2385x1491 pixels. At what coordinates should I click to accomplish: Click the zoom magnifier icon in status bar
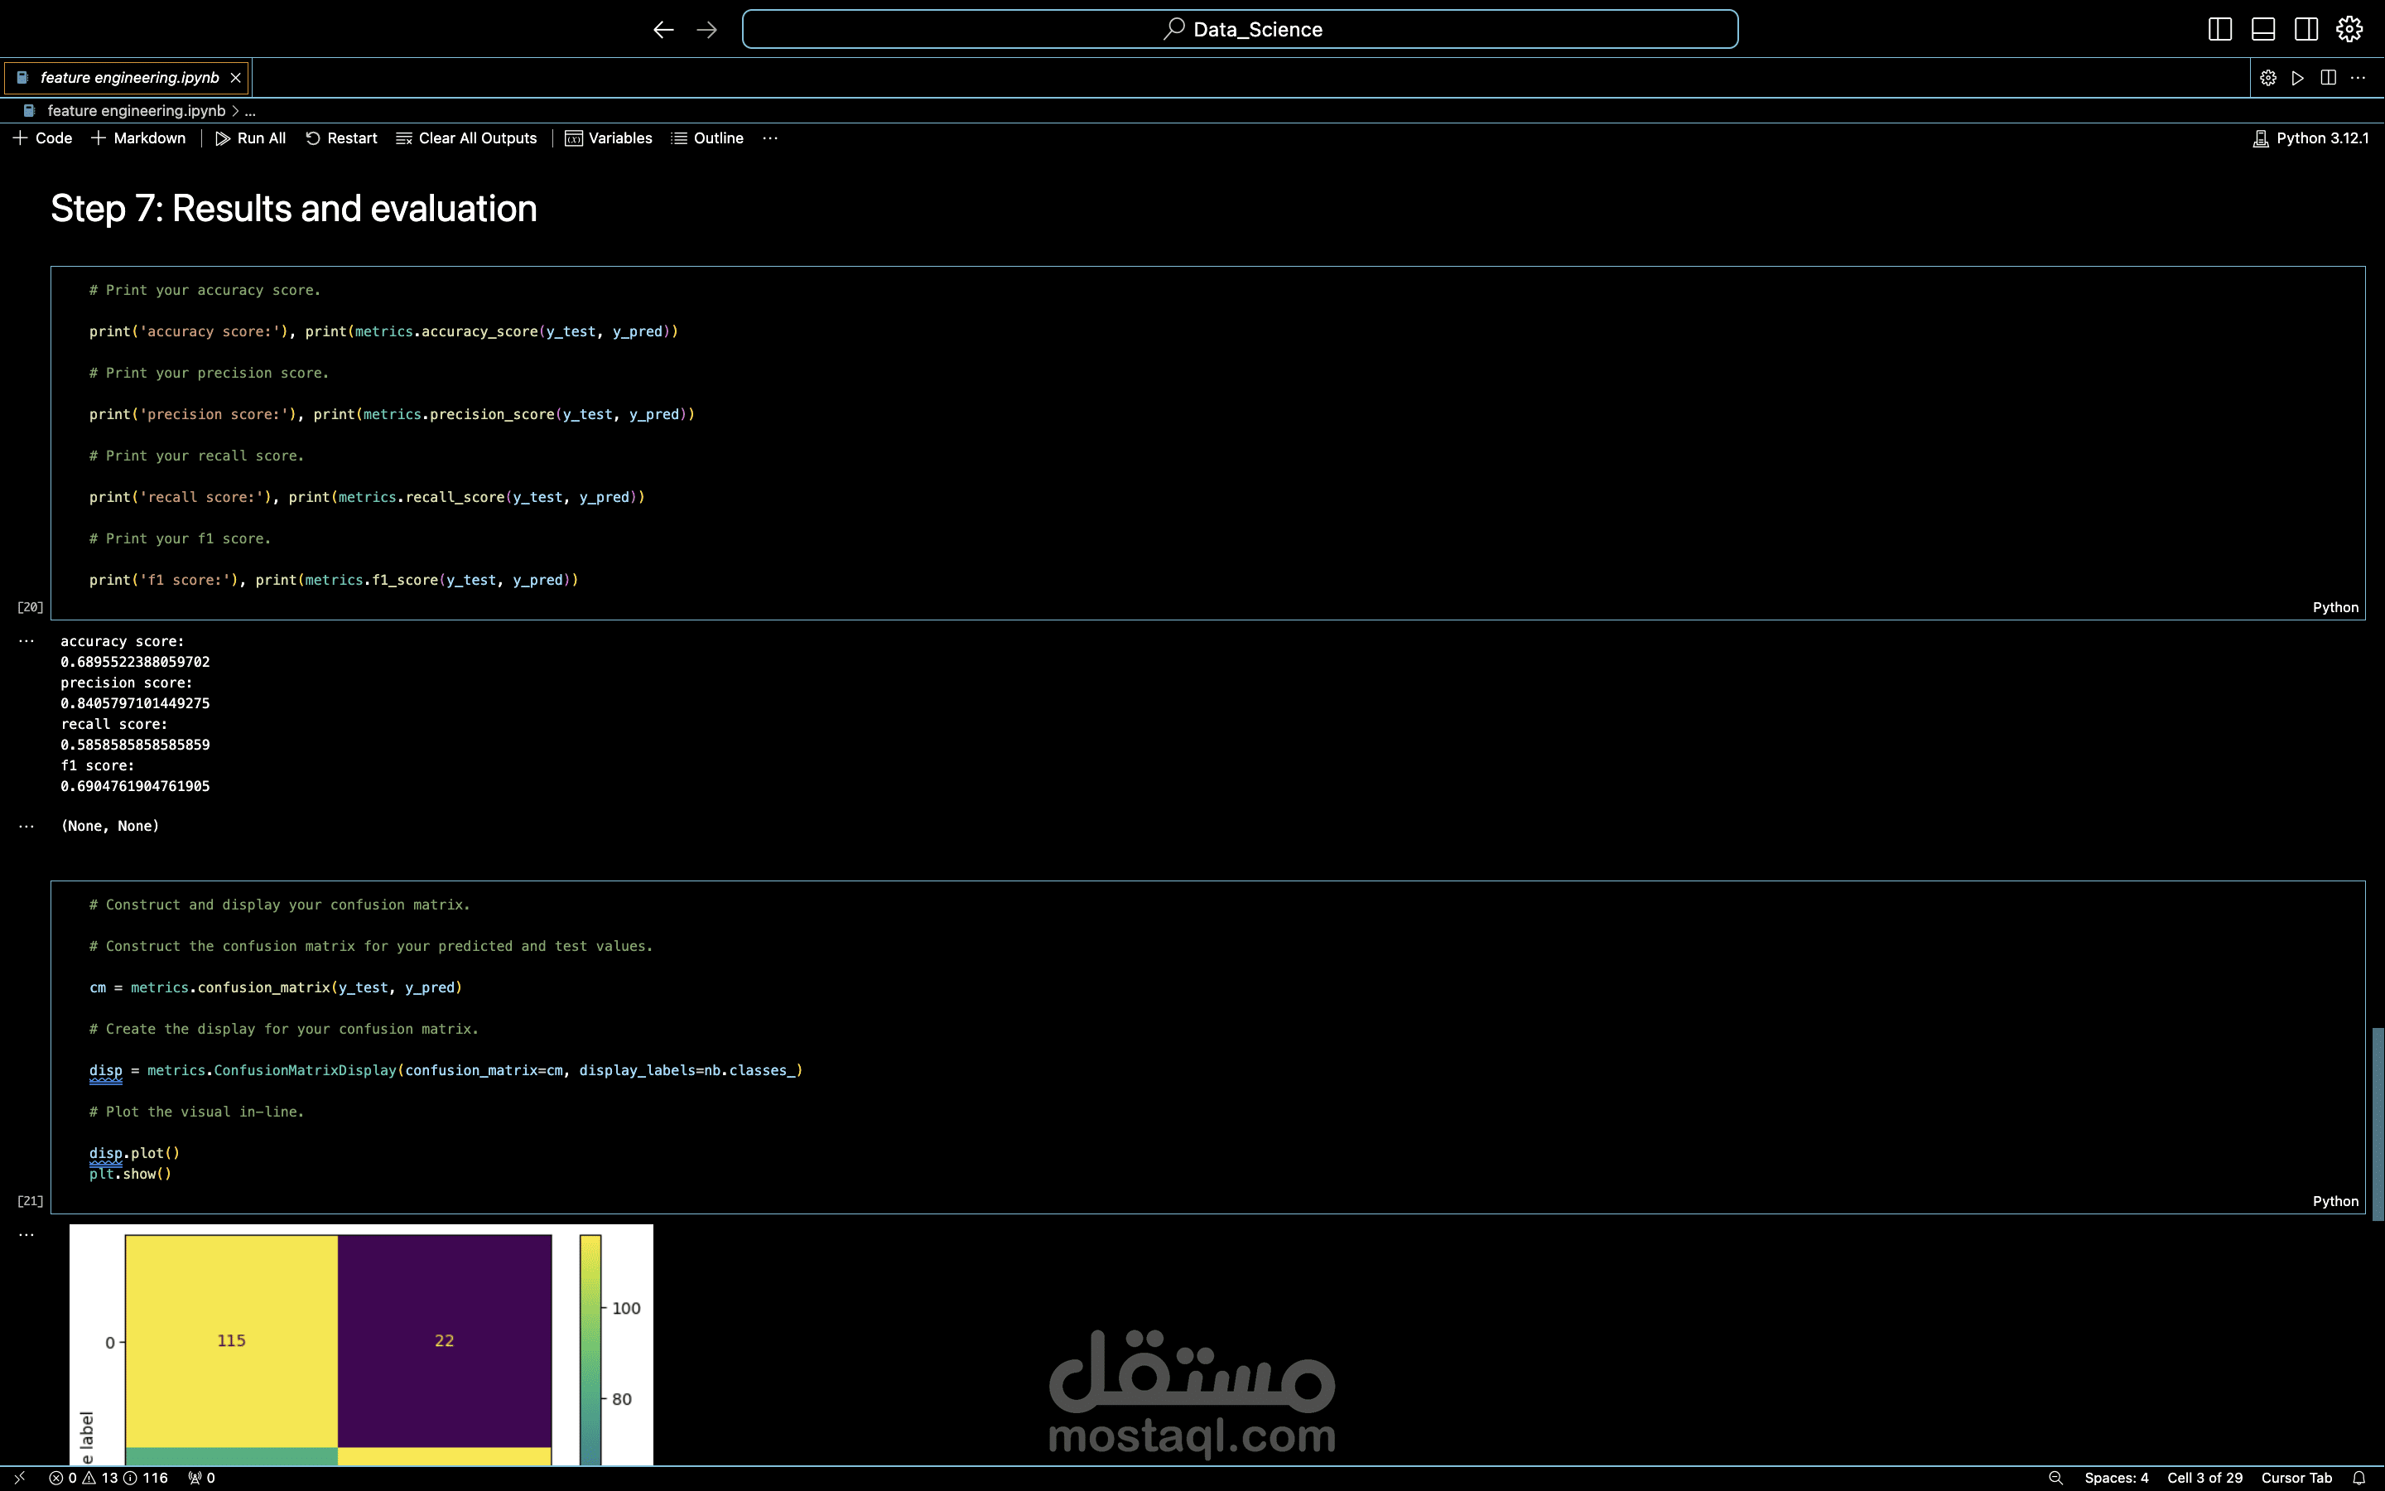[x=2055, y=1477]
